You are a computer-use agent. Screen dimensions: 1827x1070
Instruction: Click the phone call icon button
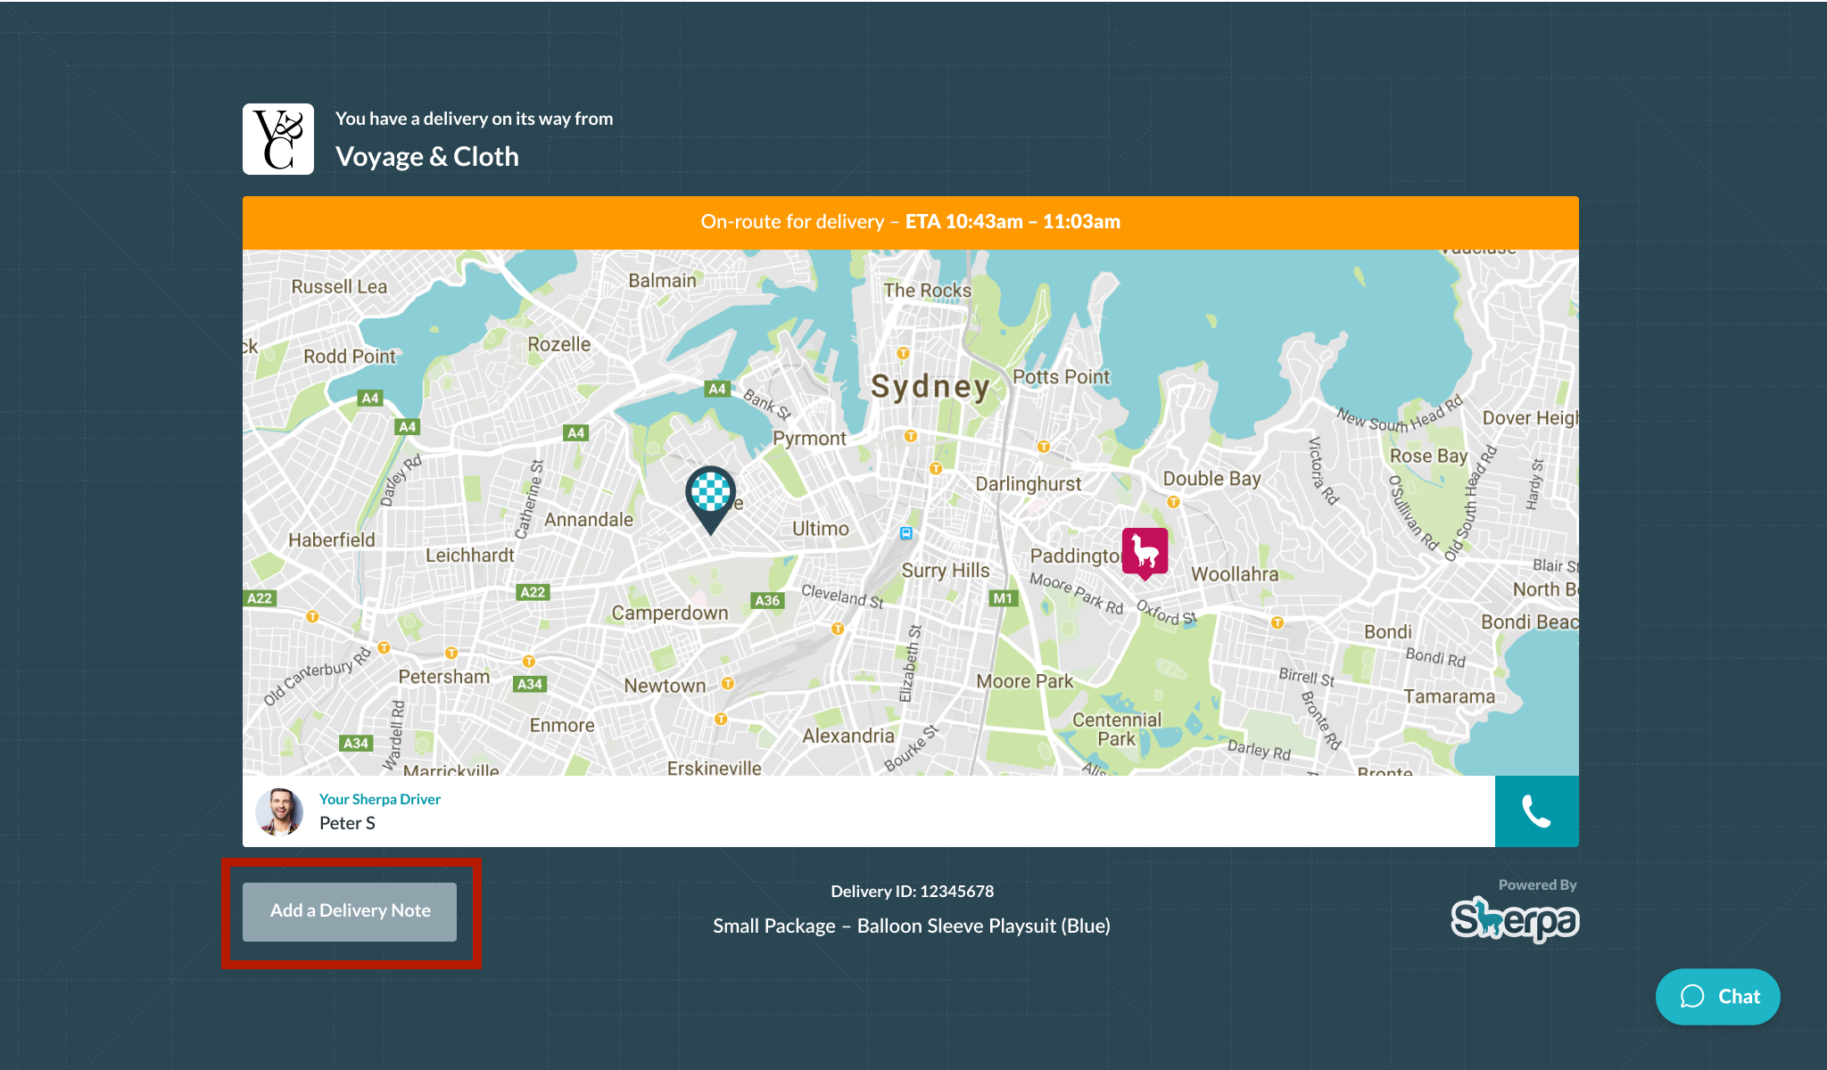pyautogui.click(x=1536, y=811)
